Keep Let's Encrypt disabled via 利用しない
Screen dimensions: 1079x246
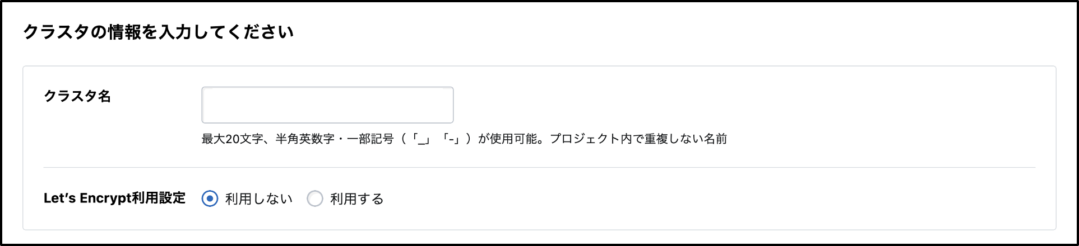(210, 198)
